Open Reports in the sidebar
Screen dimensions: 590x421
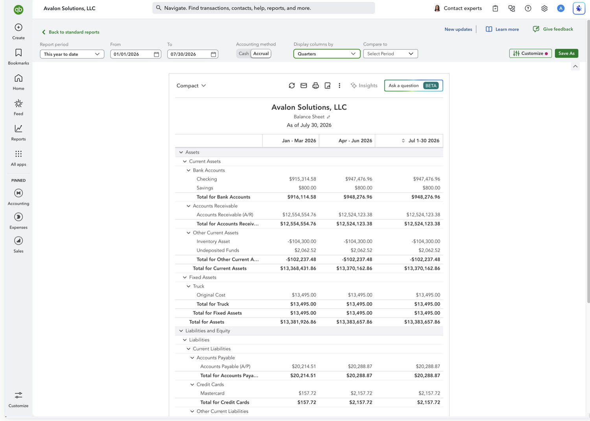pos(18,133)
